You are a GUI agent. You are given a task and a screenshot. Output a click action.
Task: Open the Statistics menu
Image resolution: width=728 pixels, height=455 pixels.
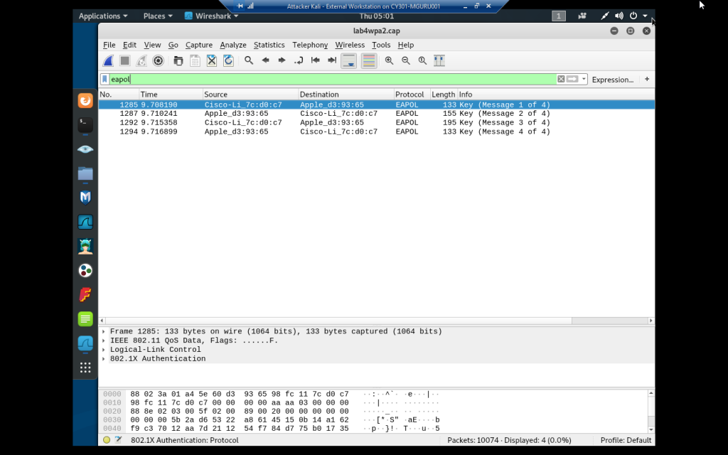tap(269, 45)
